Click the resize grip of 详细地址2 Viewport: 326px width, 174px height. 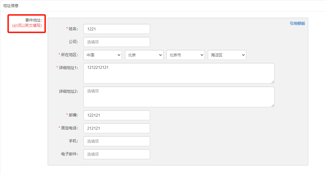tap(273, 105)
